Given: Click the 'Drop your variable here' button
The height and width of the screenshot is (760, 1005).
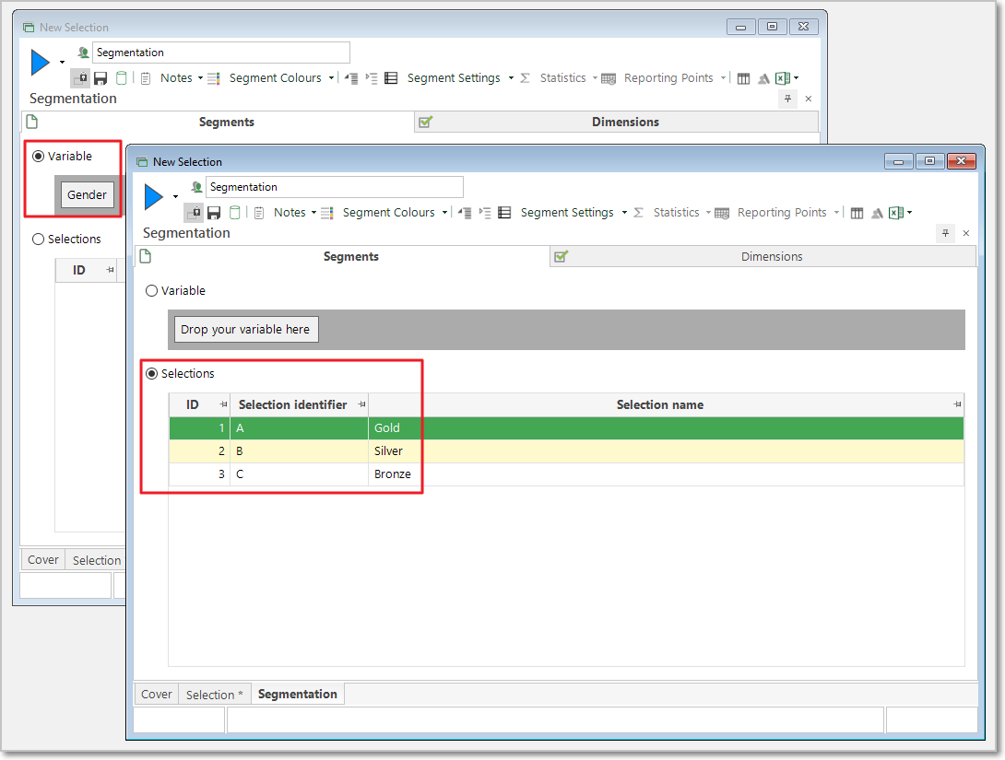Looking at the screenshot, I should tap(246, 329).
